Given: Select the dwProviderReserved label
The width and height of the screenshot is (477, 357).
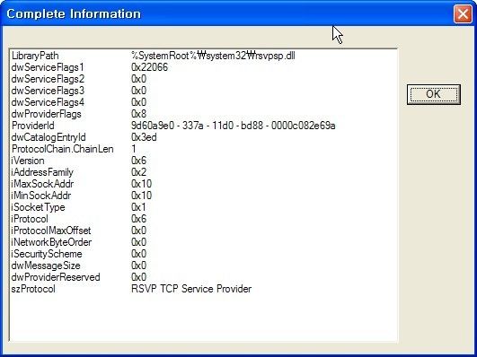Looking at the screenshot, I should (56, 277).
